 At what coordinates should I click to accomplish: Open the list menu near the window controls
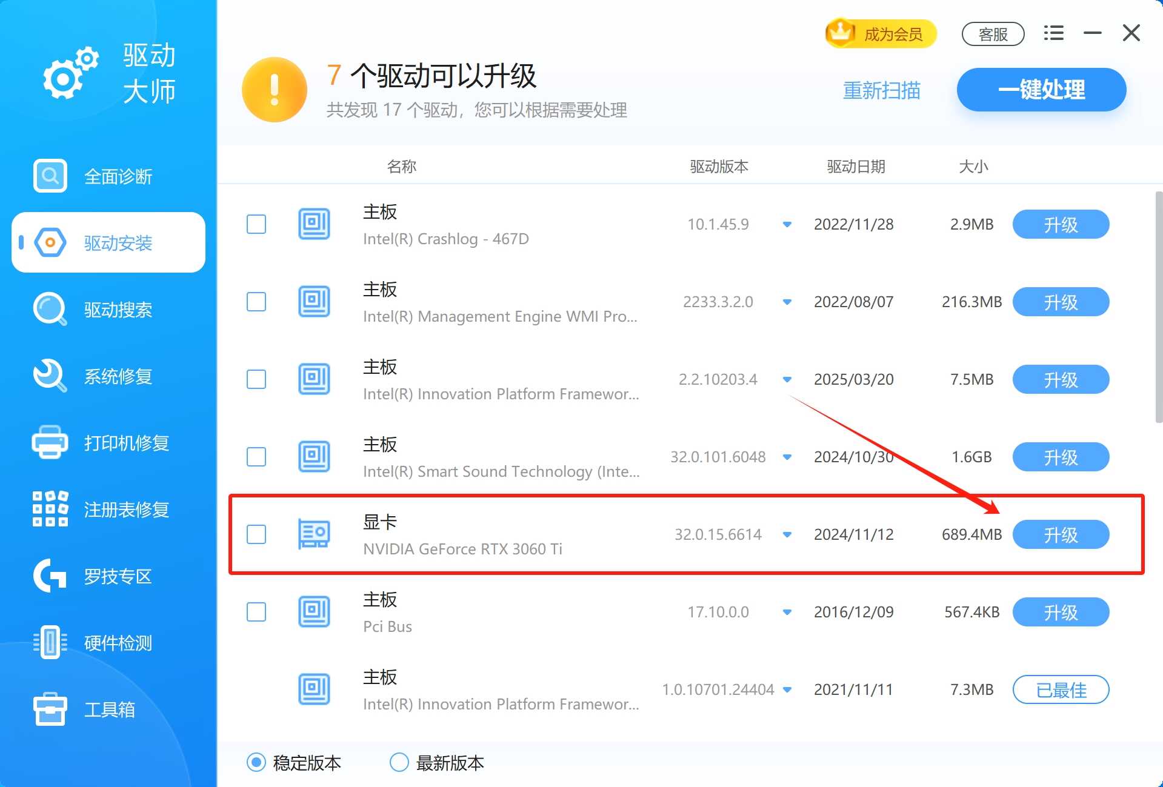point(1053,33)
